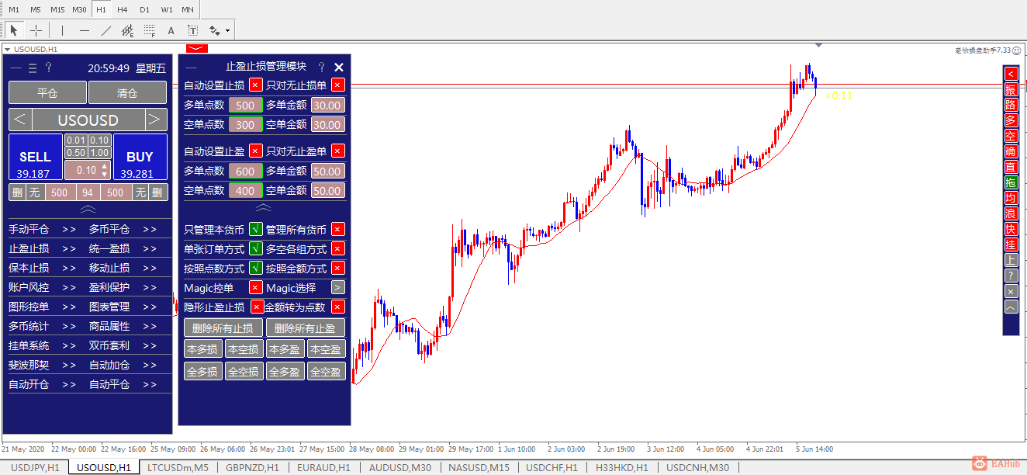Switch to D1 timeframe

pyautogui.click(x=144, y=9)
